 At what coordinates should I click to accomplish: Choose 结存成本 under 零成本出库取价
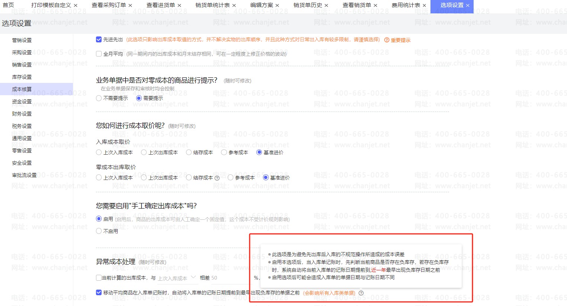tap(189, 178)
